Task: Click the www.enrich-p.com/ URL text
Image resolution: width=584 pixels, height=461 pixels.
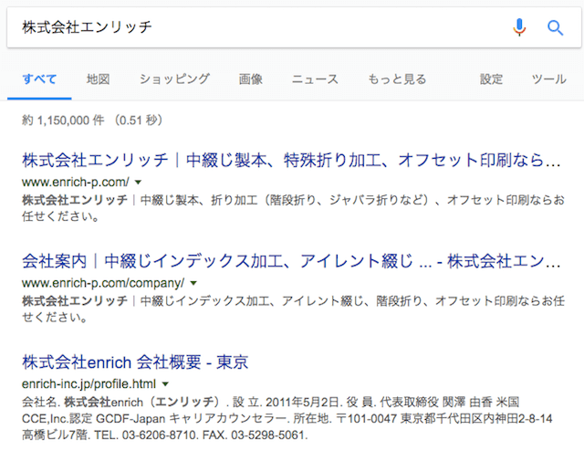Action: (76, 182)
